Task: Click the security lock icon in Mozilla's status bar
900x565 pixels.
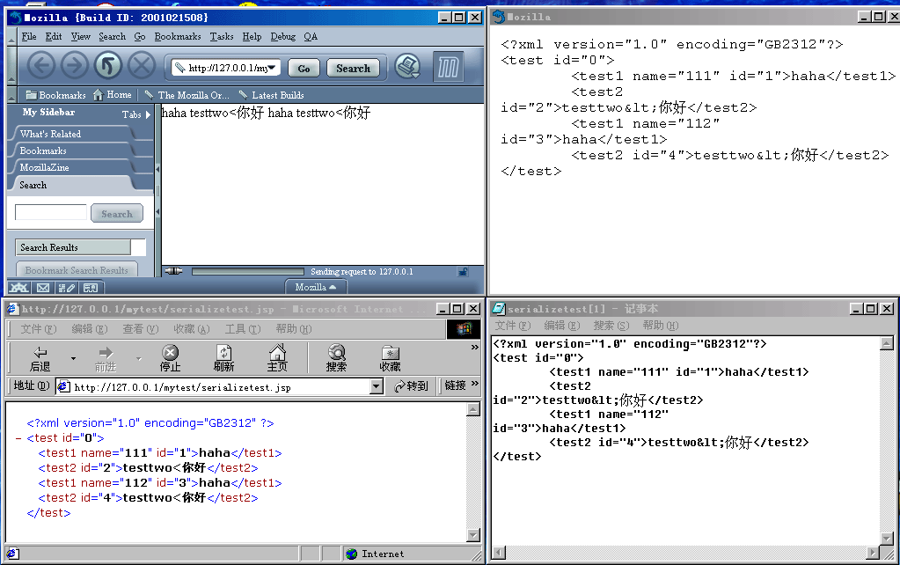Action: click(x=463, y=272)
